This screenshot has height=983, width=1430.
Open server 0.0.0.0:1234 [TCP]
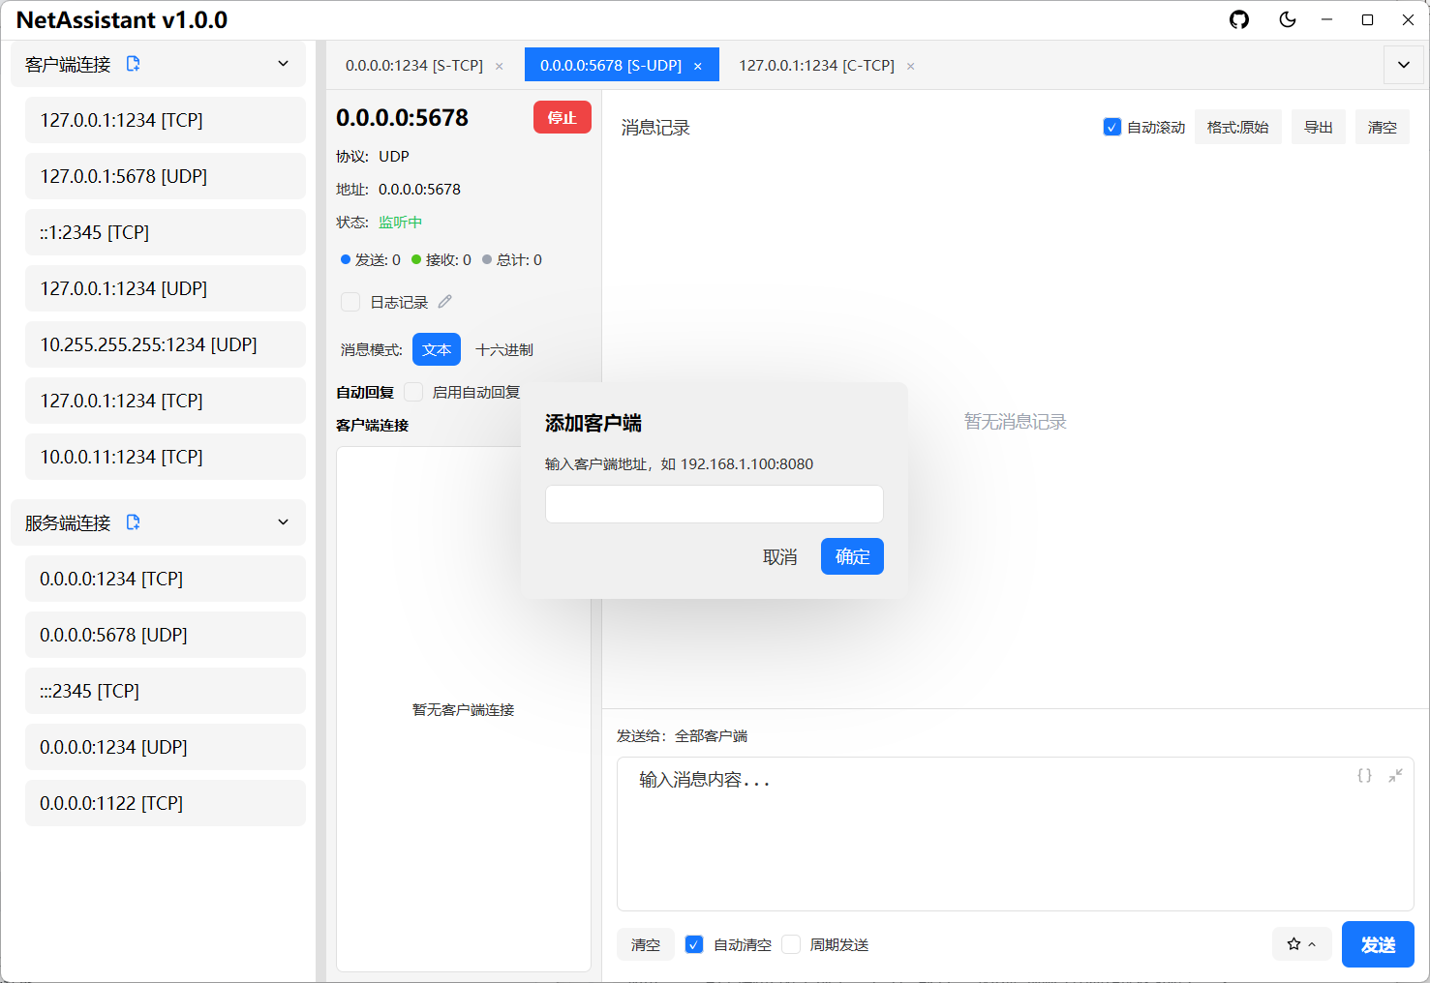click(166, 579)
